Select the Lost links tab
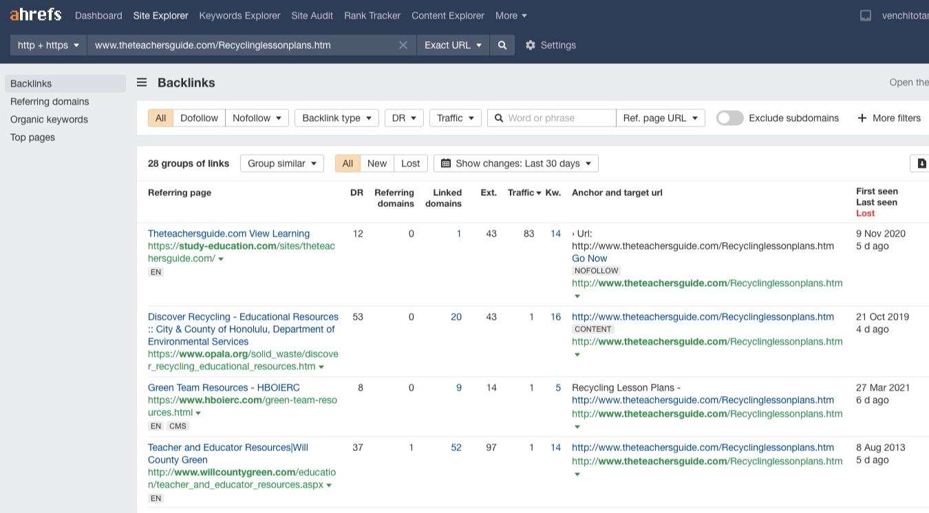 tap(411, 164)
